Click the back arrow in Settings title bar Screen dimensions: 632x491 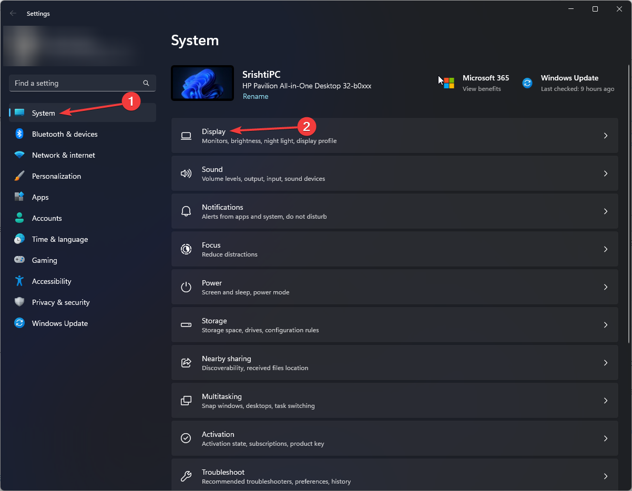[13, 14]
